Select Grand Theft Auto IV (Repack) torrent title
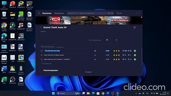The width and height of the screenshot is (171, 96). coord(54,55)
